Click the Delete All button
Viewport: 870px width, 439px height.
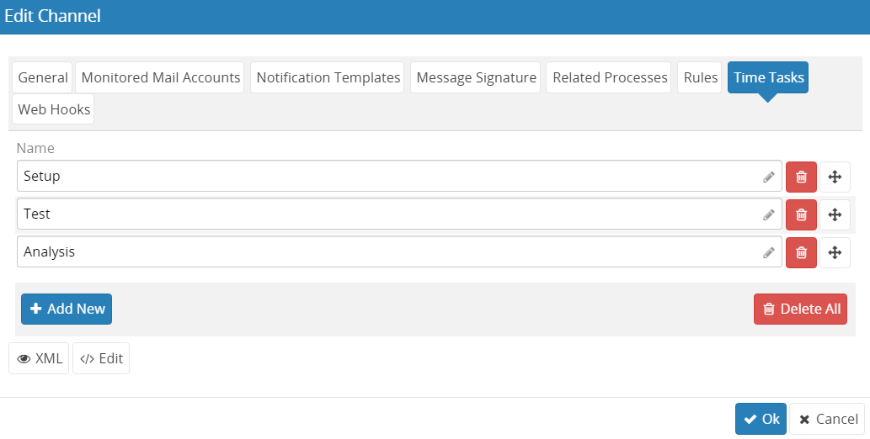pyautogui.click(x=801, y=309)
